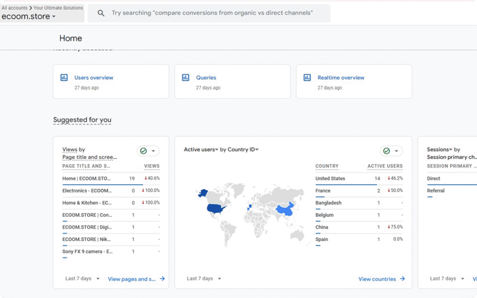Screen dimensions: 477x298
Task: Select the ECOOM.STORE | Con... page row
Action: pyautogui.click(x=111, y=215)
